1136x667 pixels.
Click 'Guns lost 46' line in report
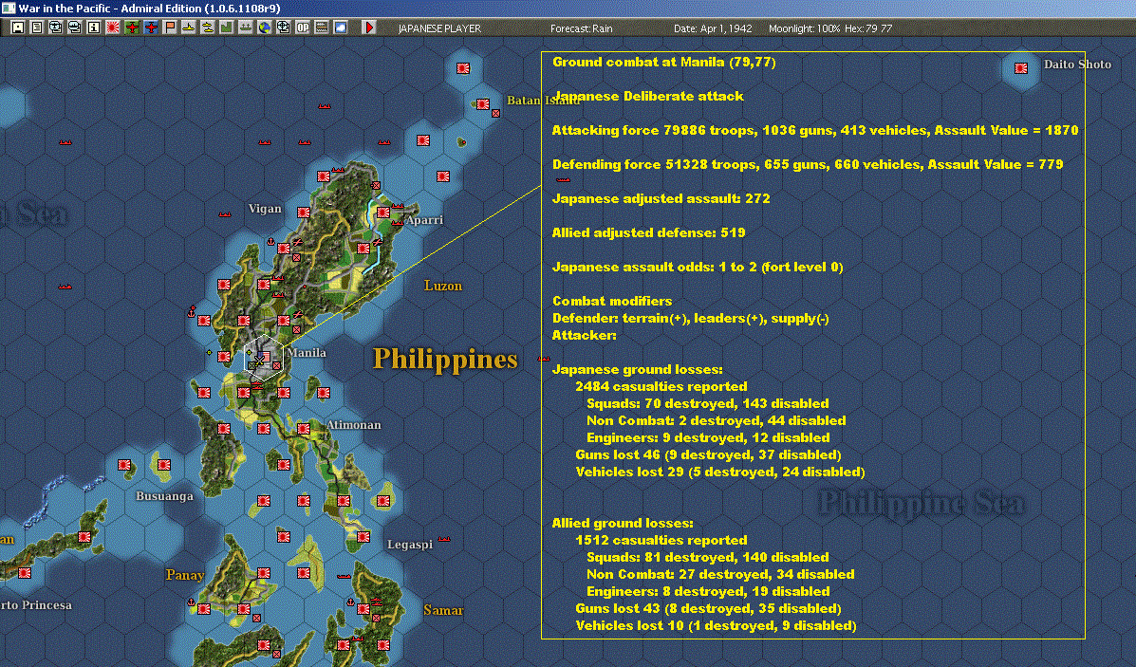click(709, 454)
